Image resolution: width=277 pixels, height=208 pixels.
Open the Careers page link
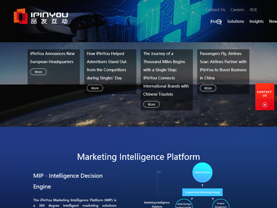click(237, 10)
